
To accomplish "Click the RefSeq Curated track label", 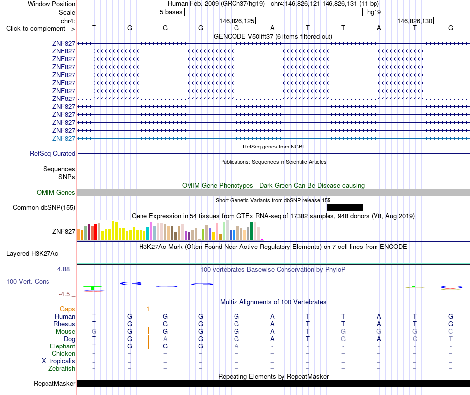I will click(x=52, y=153).
